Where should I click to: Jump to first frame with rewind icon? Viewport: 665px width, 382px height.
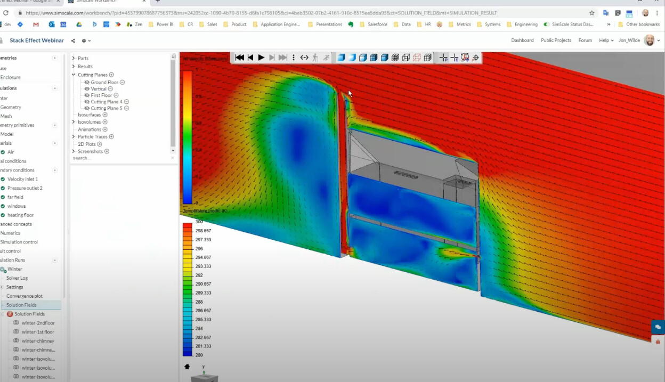(x=239, y=58)
